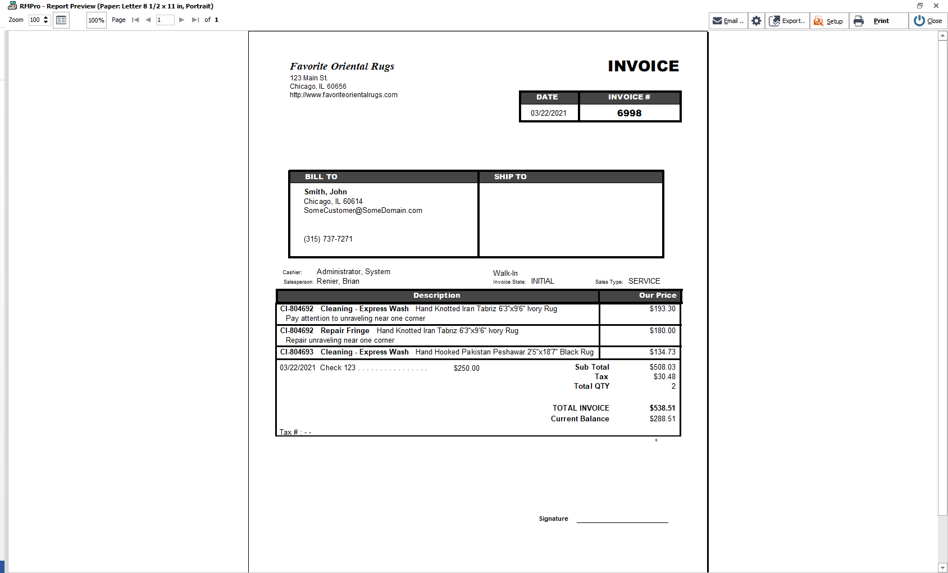This screenshot has height=573, width=948.
Task: Click the vertical scrollbar up arrow
Action: click(942, 36)
